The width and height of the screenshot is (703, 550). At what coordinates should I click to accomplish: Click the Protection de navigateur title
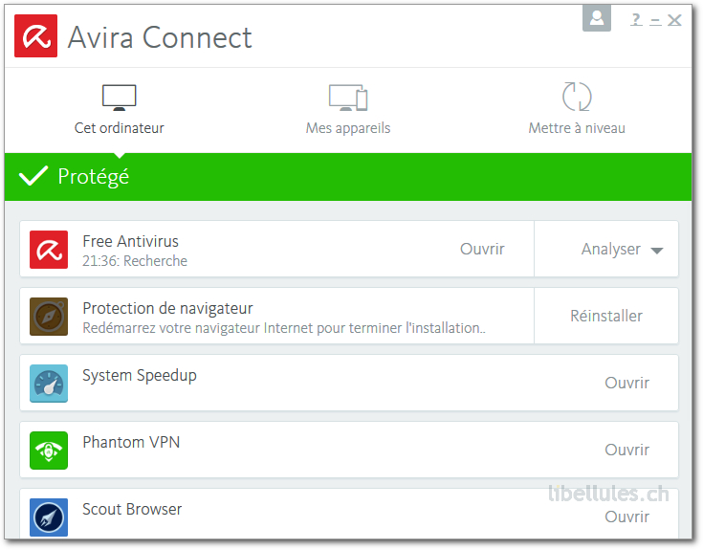[x=168, y=308]
